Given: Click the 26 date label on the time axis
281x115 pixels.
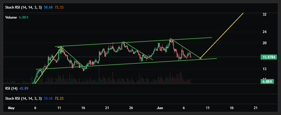Looking at the screenshot, I should coord(131,108).
